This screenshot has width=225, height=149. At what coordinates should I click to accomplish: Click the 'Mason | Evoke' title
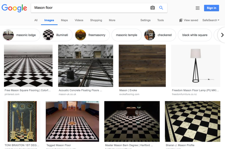(128, 90)
